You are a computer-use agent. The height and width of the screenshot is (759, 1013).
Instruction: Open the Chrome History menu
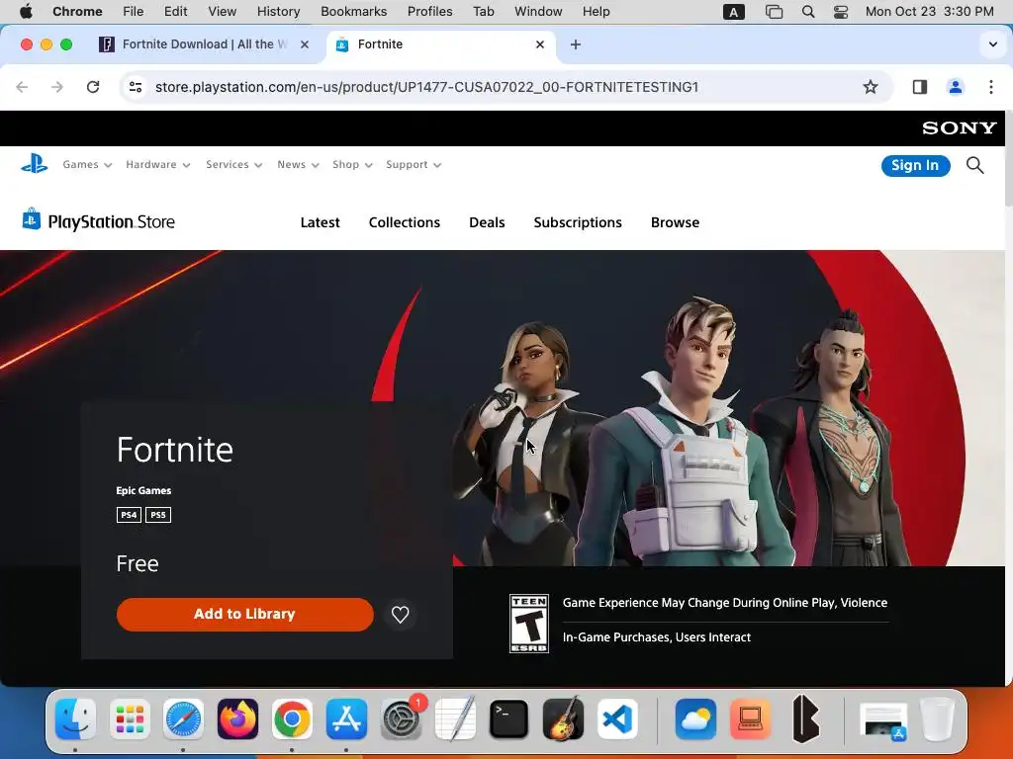coord(278,12)
